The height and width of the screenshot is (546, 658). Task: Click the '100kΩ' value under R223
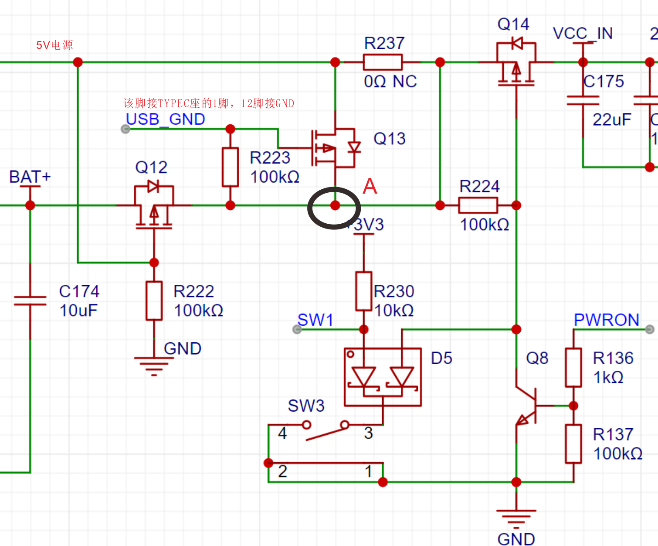[x=275, y=177]
